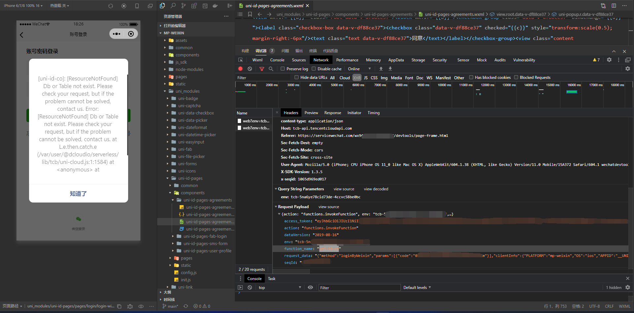
Task: Click the green bar in network timeline
Action: click(x=572, y=92)
